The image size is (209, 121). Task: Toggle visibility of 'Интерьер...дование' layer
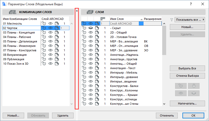[91, 77]
